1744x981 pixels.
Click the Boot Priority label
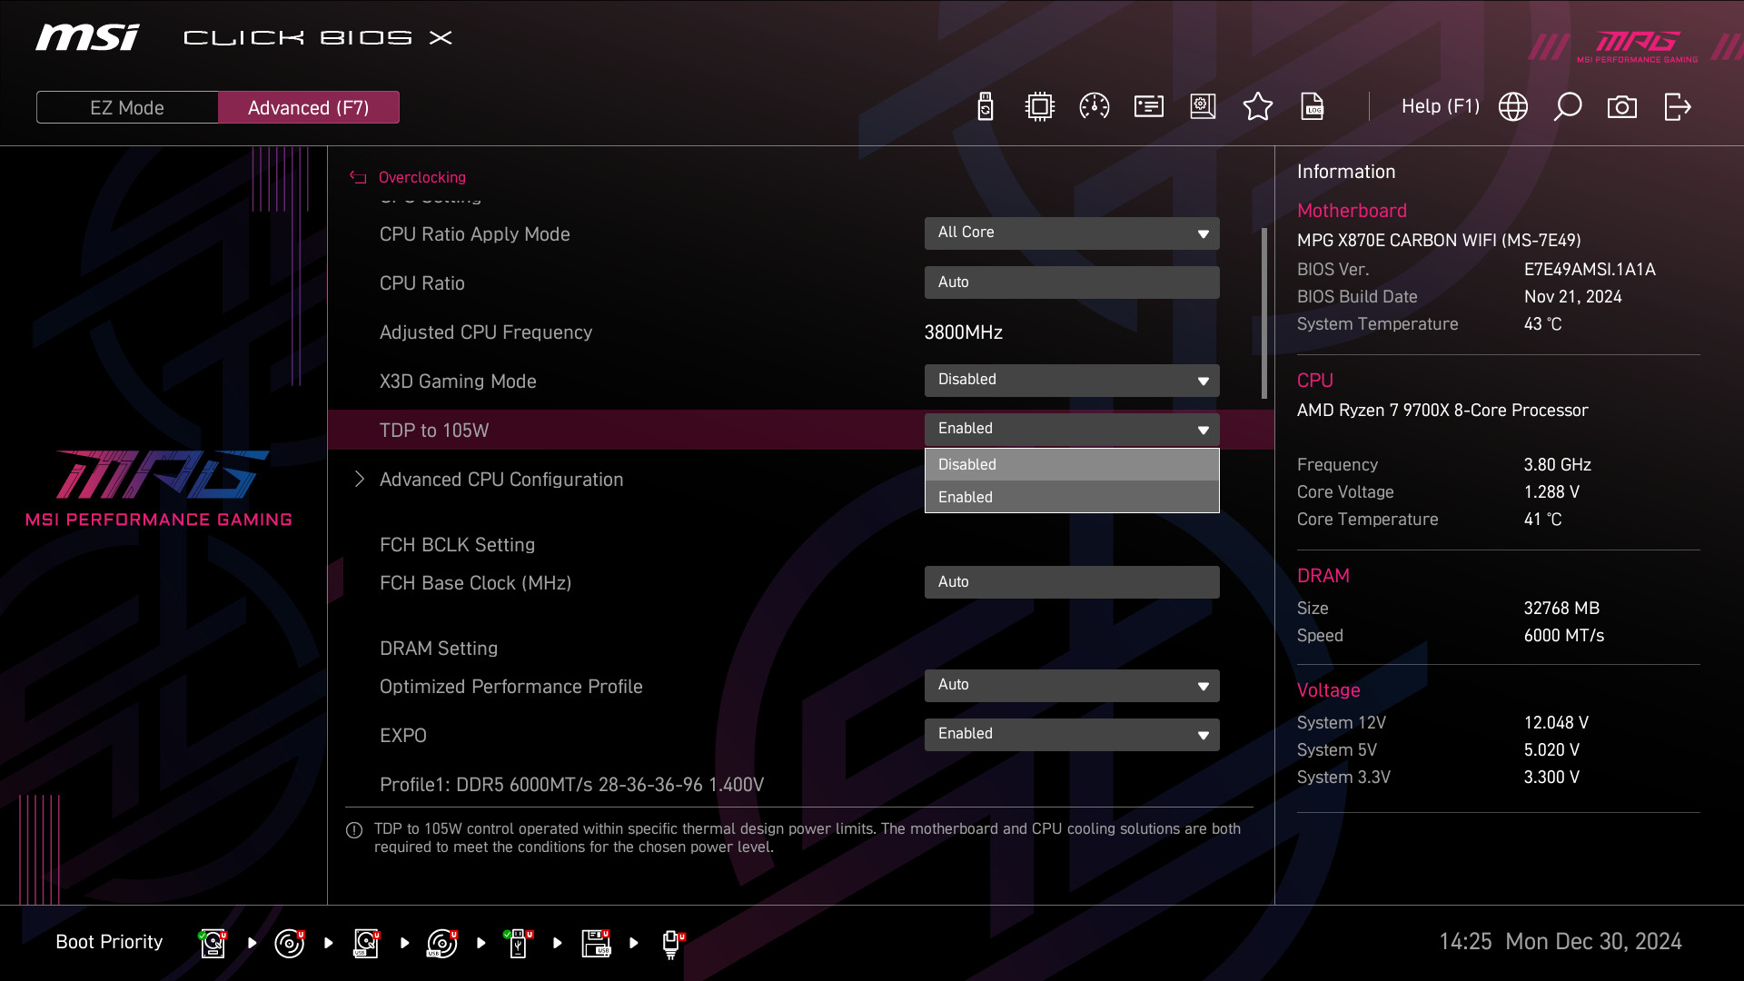click(x=109, y=942)
